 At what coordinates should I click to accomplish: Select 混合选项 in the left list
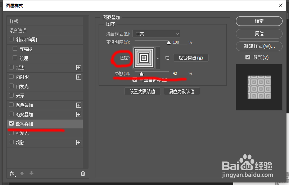[45, 30]
